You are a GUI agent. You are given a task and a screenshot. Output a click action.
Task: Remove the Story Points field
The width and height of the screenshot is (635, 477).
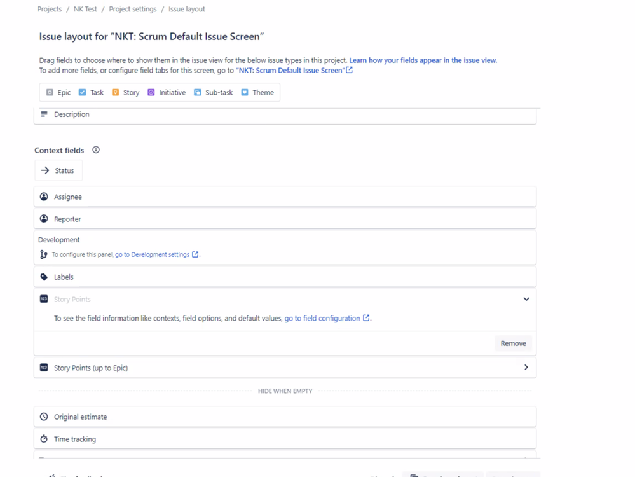point(513,343)
